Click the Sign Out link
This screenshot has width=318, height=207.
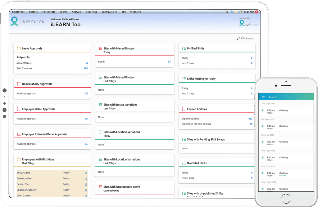249,12
